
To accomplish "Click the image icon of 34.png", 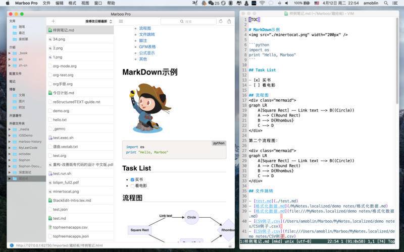I will tap(50, 39).
